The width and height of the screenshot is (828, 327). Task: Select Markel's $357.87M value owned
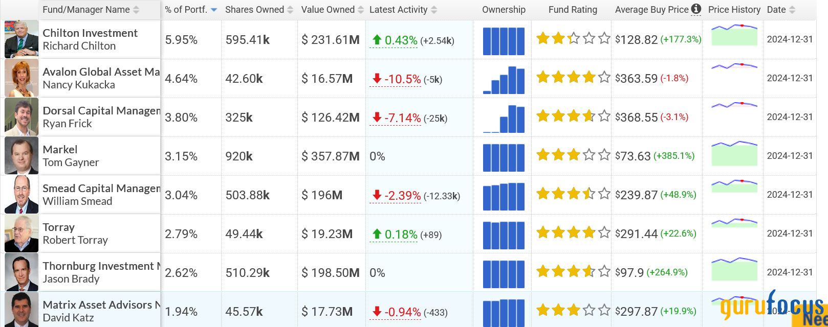click(331, 156)
